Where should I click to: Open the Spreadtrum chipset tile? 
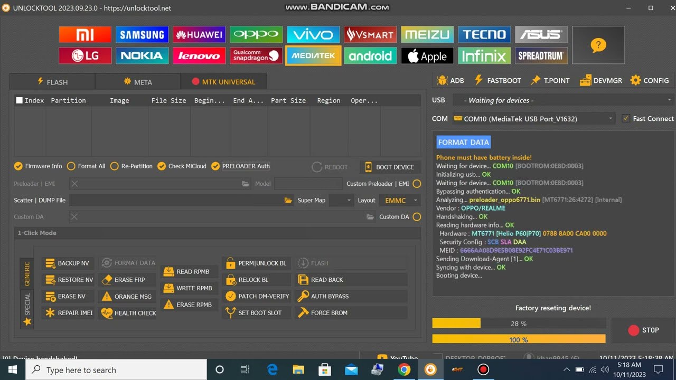click(541, 55)
